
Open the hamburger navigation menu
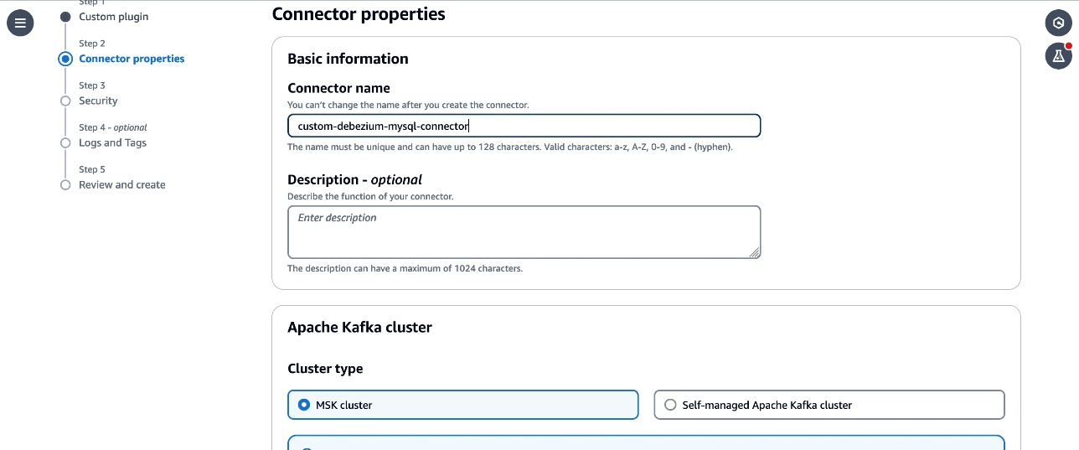point(20,23)
